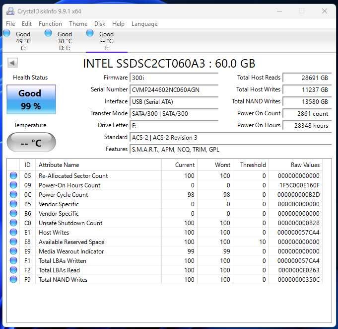
Task: Click the blue status orb for drive F:
Action: [x=90, y=33]
